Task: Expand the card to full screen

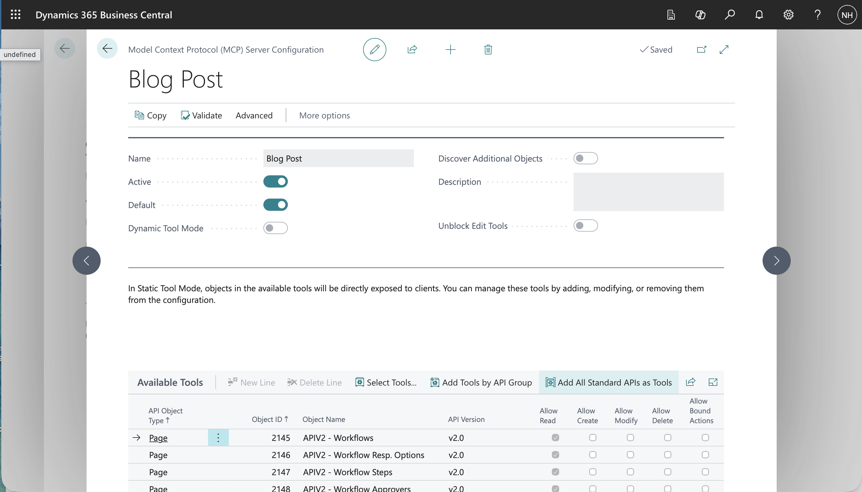Action: (724, 50)
